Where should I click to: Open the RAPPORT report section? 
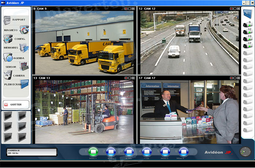(16, 19)
